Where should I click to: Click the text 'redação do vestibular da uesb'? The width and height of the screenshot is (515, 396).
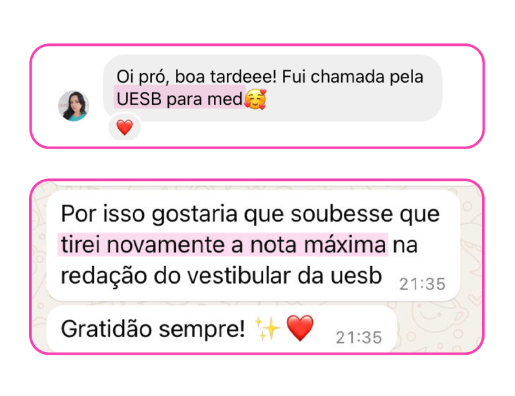(x=222, y=276)
